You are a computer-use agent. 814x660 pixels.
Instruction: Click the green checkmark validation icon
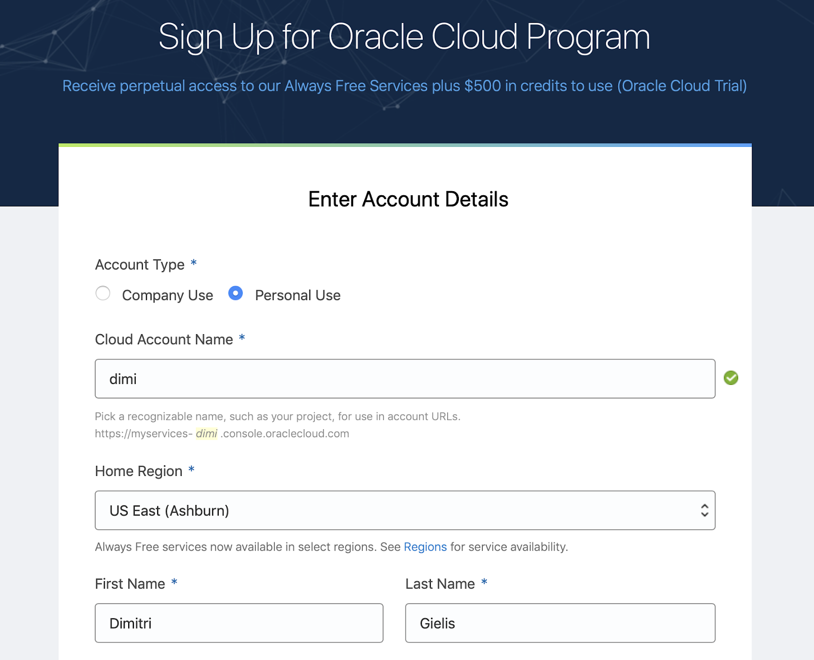click(x=731, y=377)
